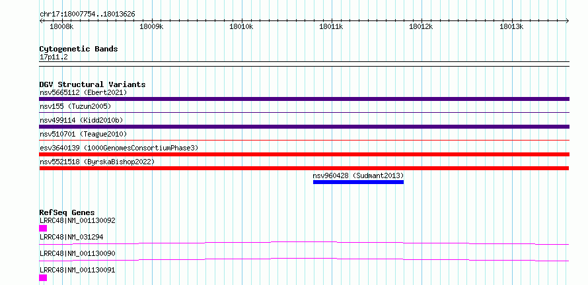
Task: Click the thin red line for nsv510701
Action: [x=304, y=140]
